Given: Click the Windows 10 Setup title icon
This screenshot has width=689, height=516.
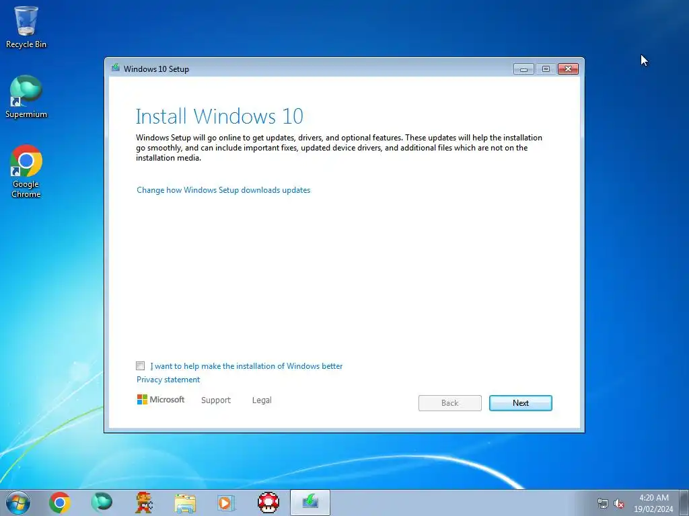Looking at the screenshot, I should tap(116, 68).
